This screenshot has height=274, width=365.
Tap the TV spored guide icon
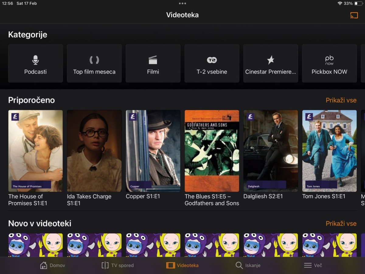105,265
